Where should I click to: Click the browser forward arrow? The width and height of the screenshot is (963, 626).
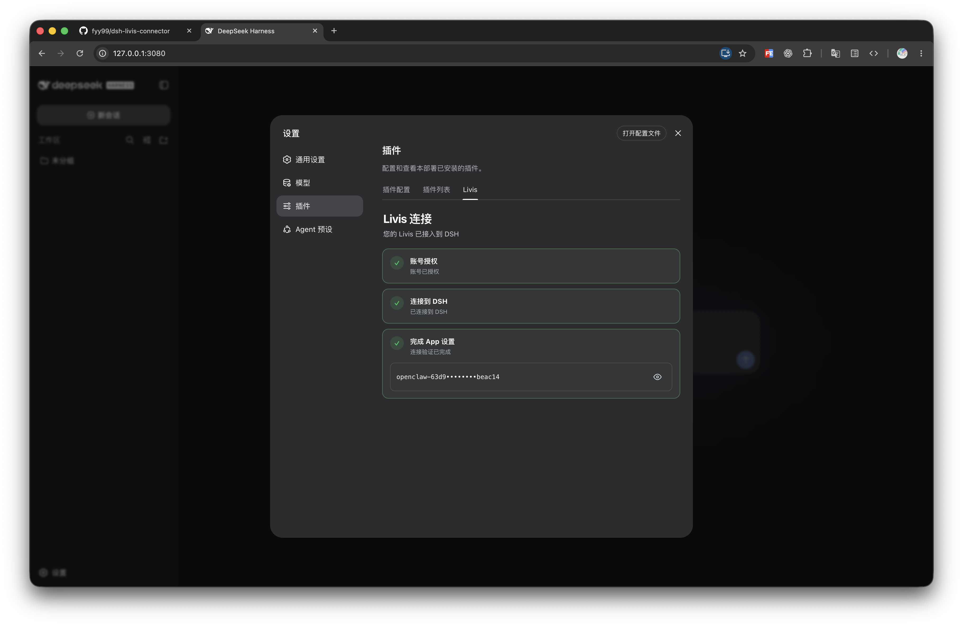tap(61, 53)
